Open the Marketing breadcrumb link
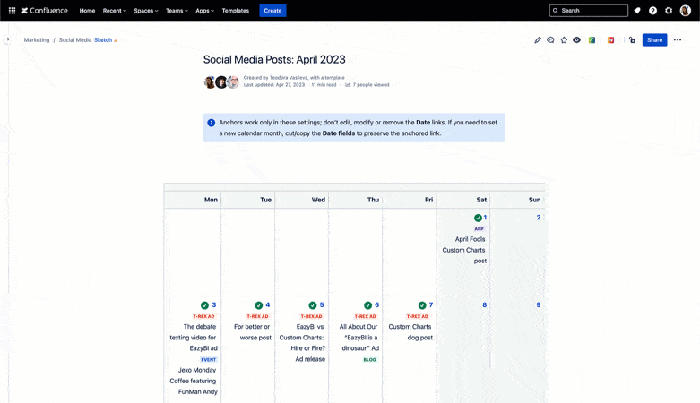Image resolution: width=700 pixels, height=403 pixels. point(37,39)
